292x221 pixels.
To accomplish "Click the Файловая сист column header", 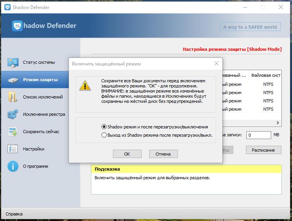I will pos(266,75).
